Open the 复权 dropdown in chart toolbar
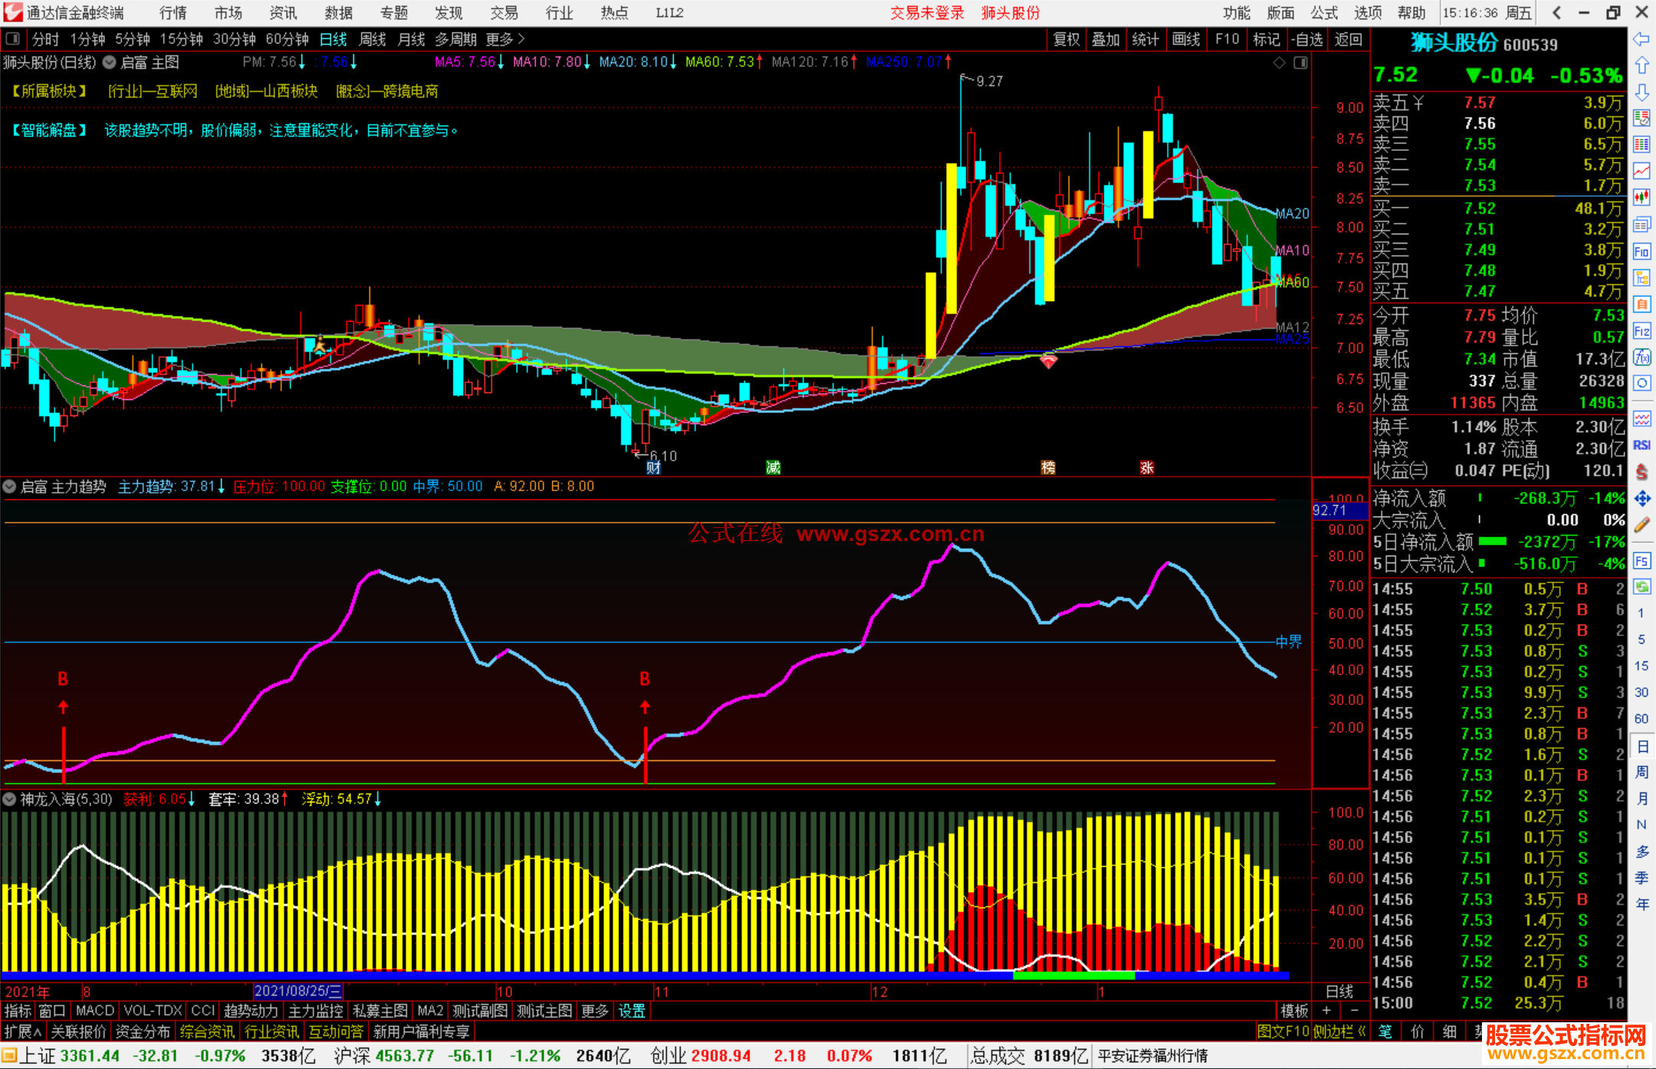 tap(1066, 39)
